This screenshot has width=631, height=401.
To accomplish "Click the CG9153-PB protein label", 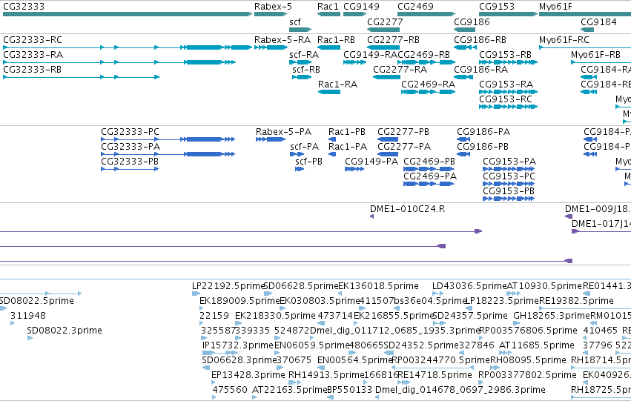I will coord(509,191).
